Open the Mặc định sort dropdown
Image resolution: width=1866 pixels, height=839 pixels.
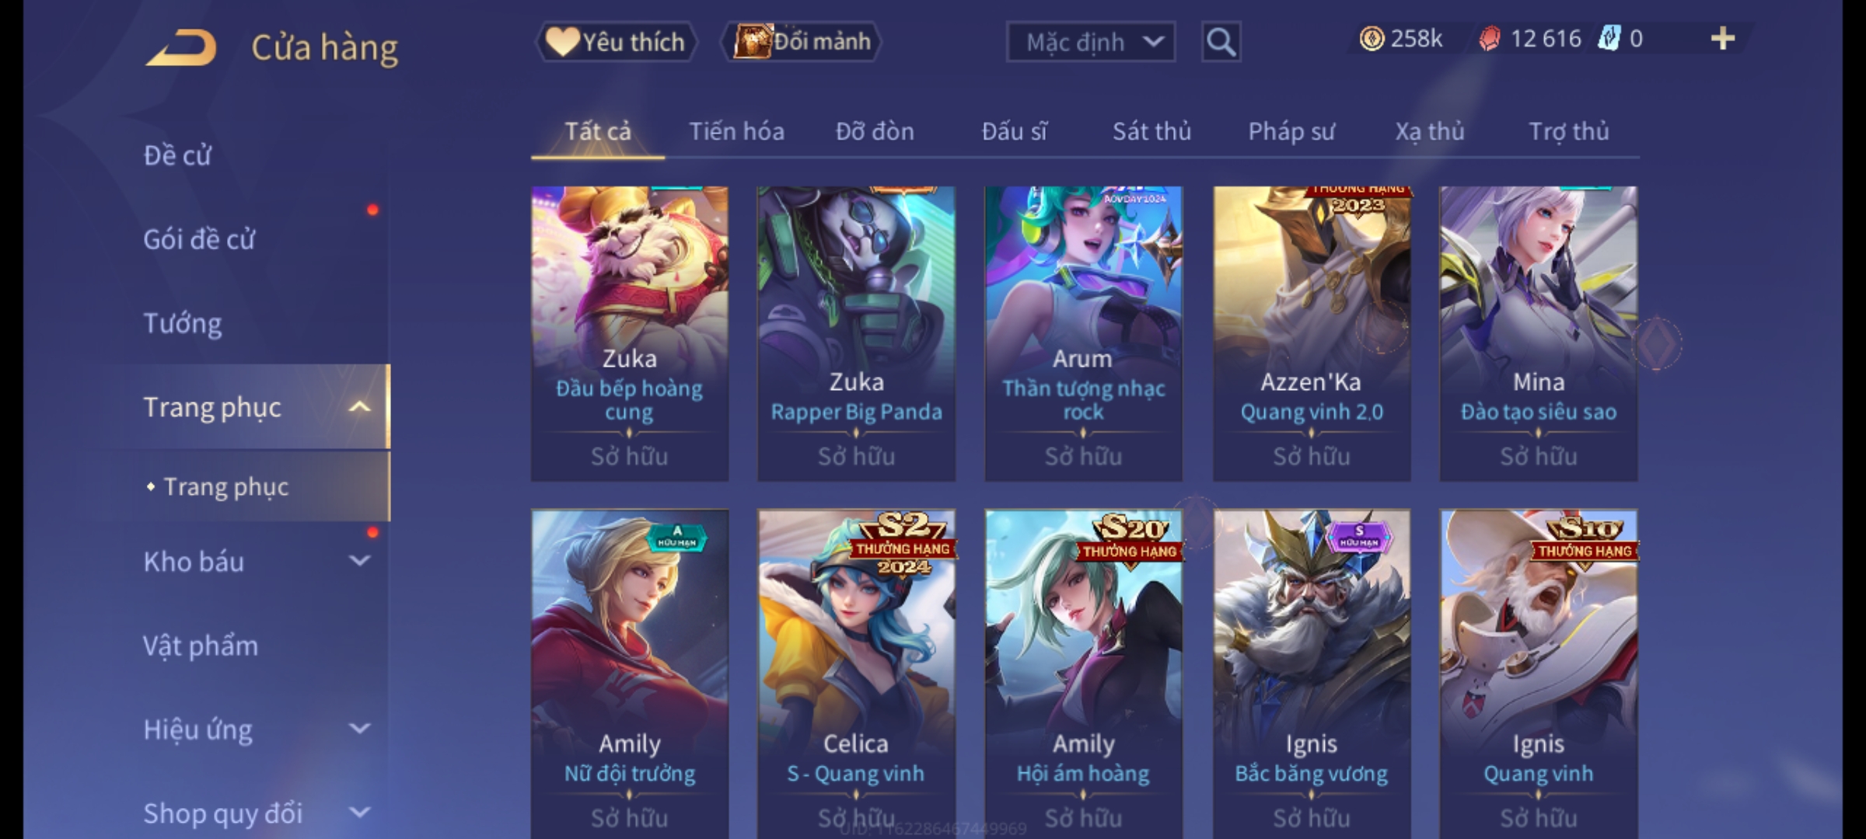coord(1090,42)
